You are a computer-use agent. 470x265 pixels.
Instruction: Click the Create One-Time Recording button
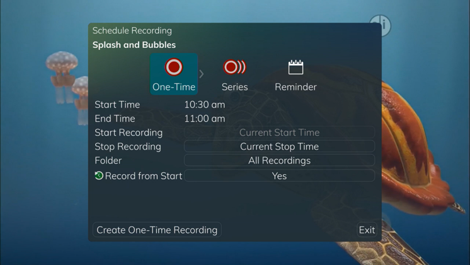(x=157, y=230)
